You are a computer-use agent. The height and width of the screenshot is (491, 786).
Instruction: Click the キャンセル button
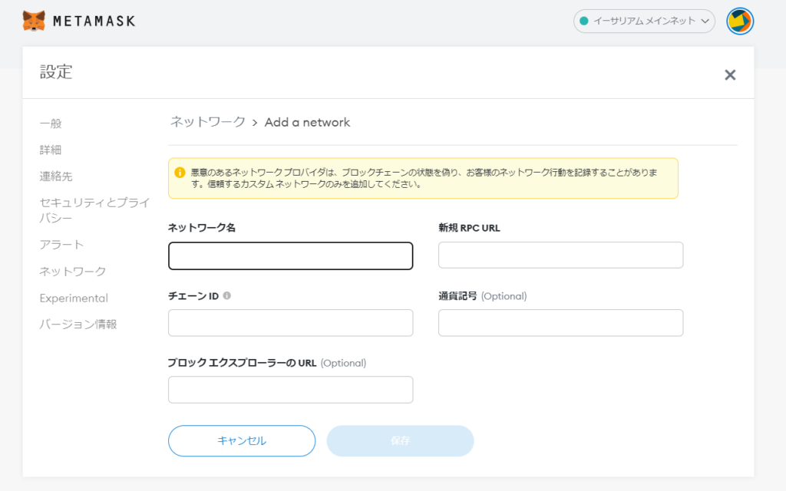click(x=242, y=441)
